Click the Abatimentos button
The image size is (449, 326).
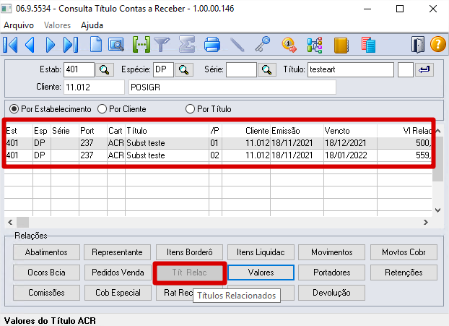pos(46,252)
